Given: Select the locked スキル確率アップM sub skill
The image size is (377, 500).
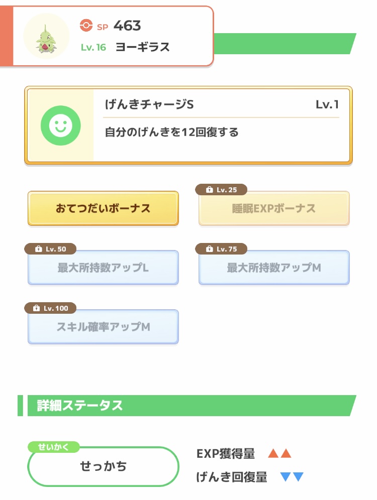Looking at the screenshot, I should click(x=103, y=327).
